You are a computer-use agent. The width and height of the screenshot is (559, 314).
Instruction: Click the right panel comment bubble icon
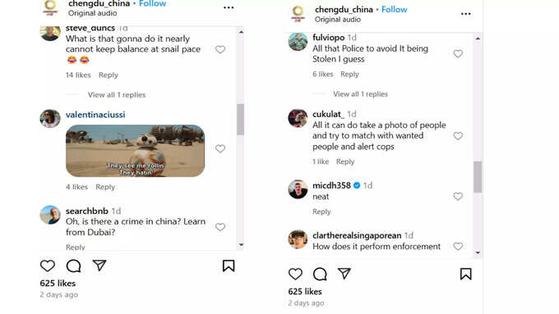[x=320, y=274]
